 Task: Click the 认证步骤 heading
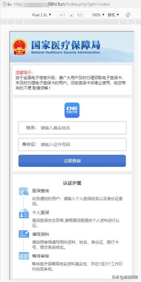[72, 183]
